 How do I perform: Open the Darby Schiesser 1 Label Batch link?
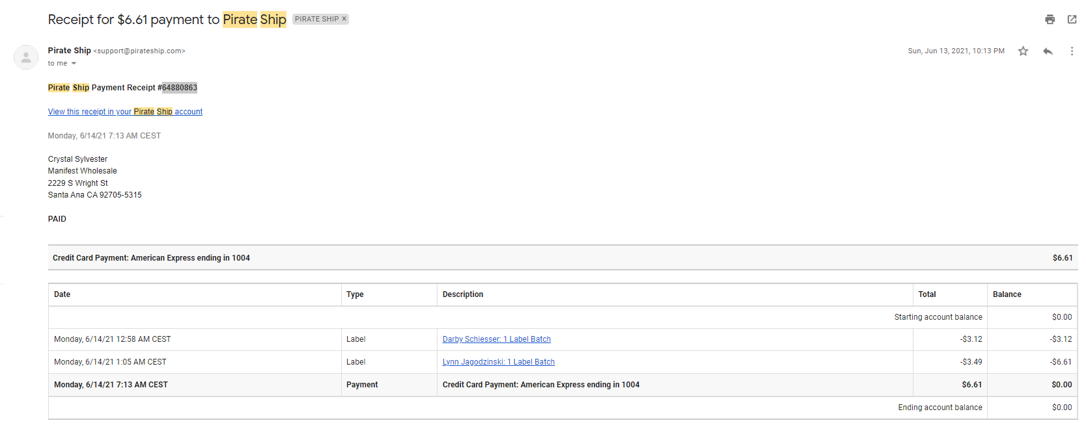(x=497, y=339)
